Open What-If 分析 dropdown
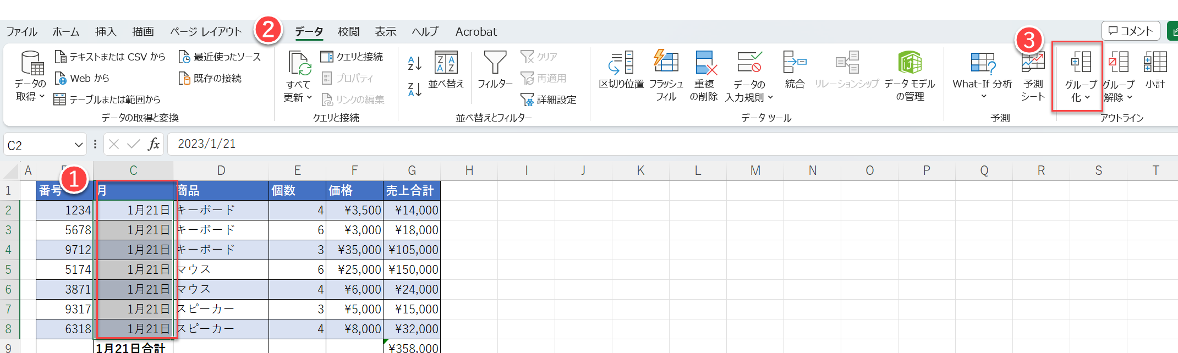Screen dimensions: 1178x353 coord(983,76)
